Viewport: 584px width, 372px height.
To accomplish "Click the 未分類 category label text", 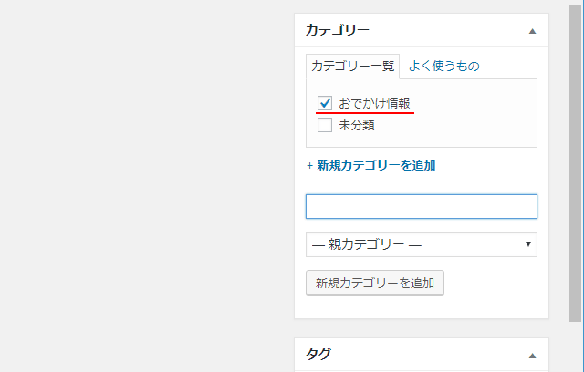I will coord(357,126).
